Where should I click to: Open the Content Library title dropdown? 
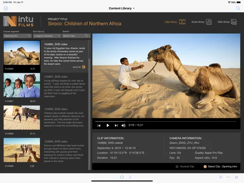click(x=122, y=8)
